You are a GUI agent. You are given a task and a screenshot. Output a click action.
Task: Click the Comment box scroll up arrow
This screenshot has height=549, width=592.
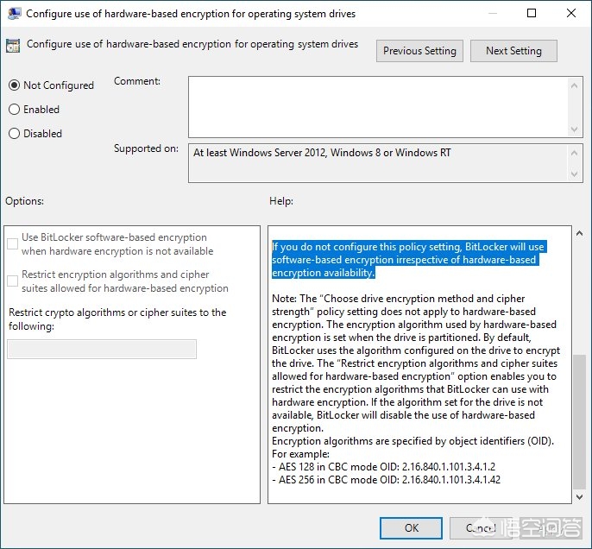pyautogui.click(x=574, y=85)
